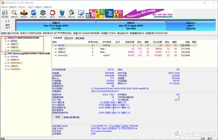Click the EFI System Partition name value
This screenshot has width=218, height=140.
point(101,131)
